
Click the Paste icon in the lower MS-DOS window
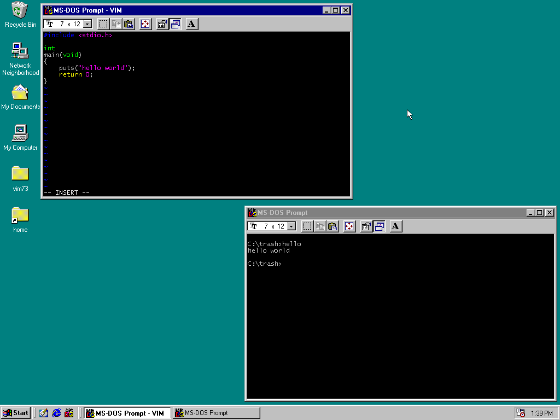(x=332, y=226)
